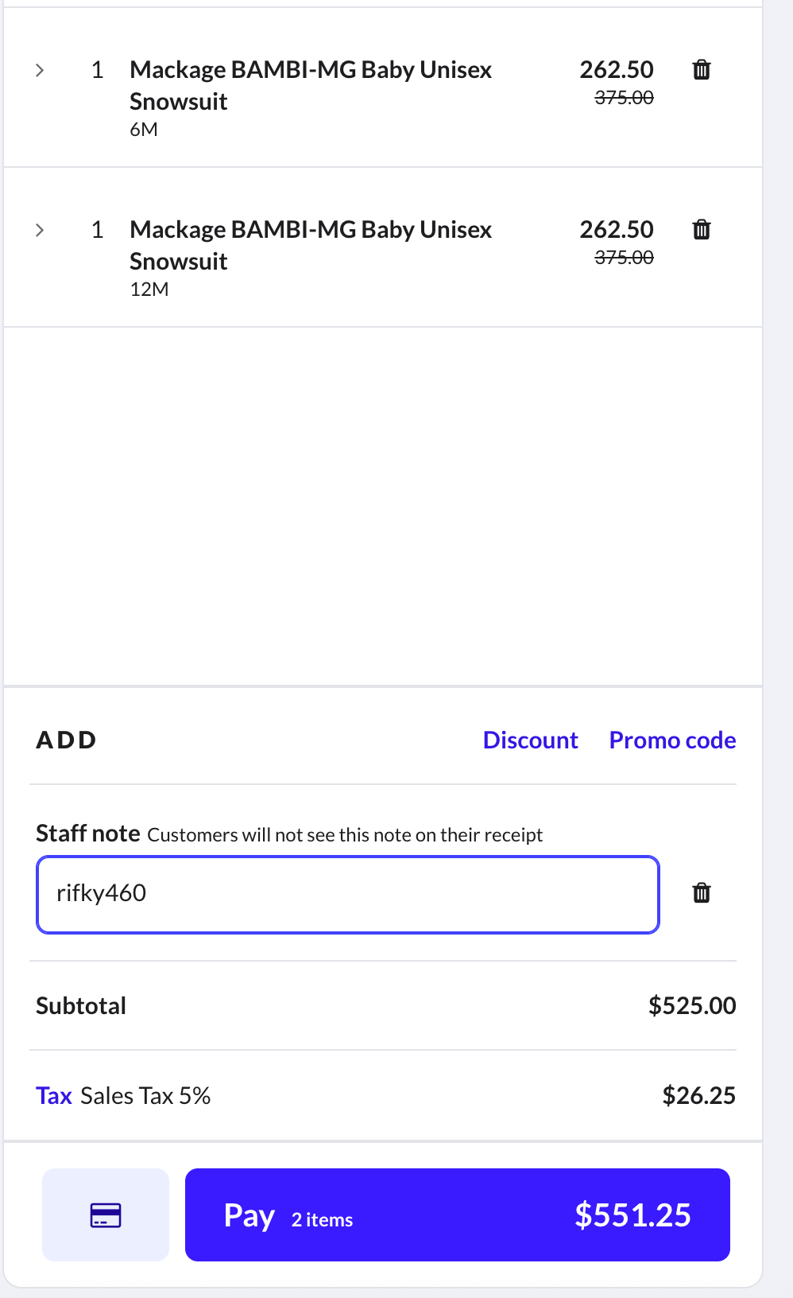
Task: Click the 262.50 price on 12M item
Action: 616,230
